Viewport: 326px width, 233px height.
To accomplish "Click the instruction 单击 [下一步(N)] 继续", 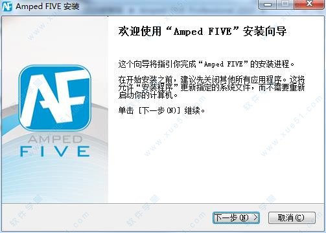I will [x=161, y=110].
